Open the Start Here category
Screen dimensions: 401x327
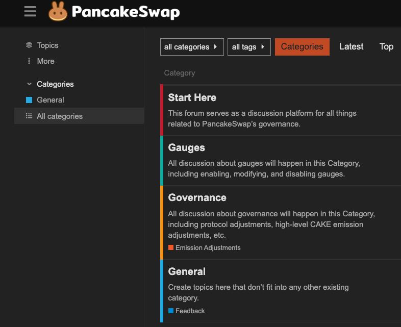pos(192,97)
